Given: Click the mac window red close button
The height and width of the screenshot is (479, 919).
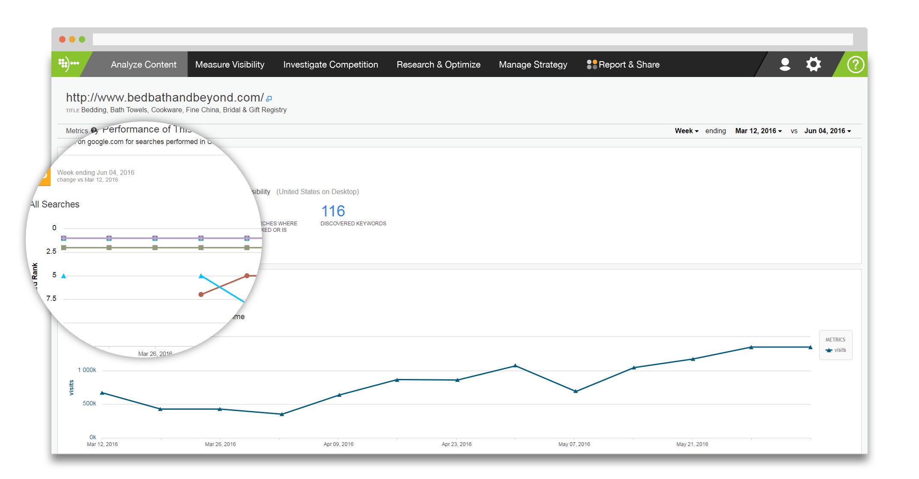Looking at the screenshot, I should pyautogui.click(x=62, y=39).
